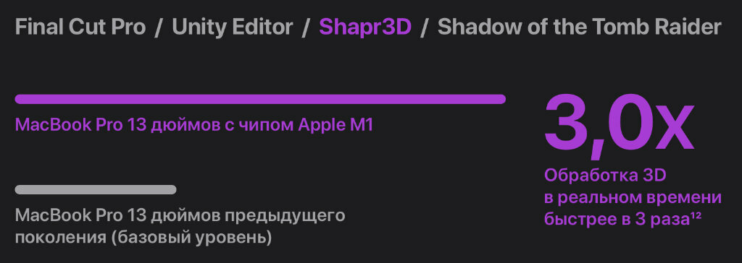The width and height of the screenshot is (742, 263).
Task: Click the slash before Shapr3D
Action: pos(307,28)
